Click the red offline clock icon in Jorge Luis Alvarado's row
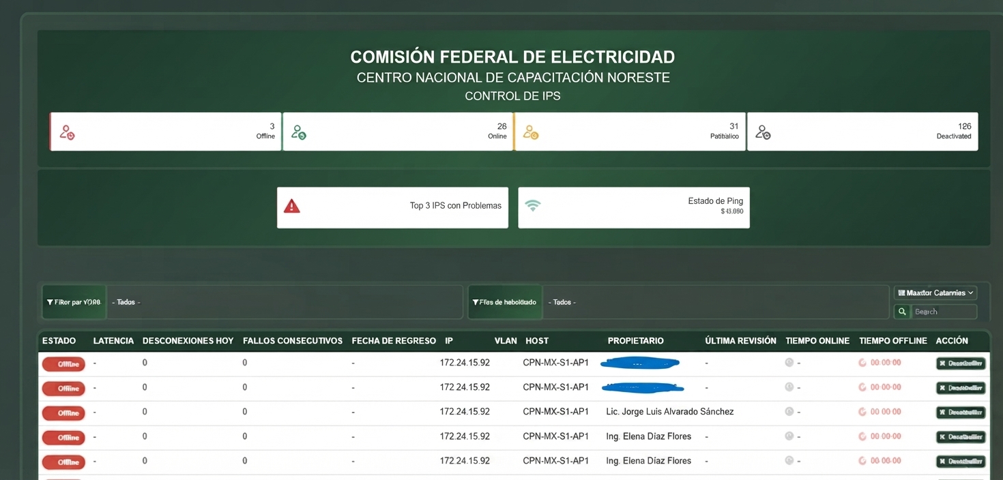The width and height of the screenshot is (1003, 480). click(x=862, y=412)
